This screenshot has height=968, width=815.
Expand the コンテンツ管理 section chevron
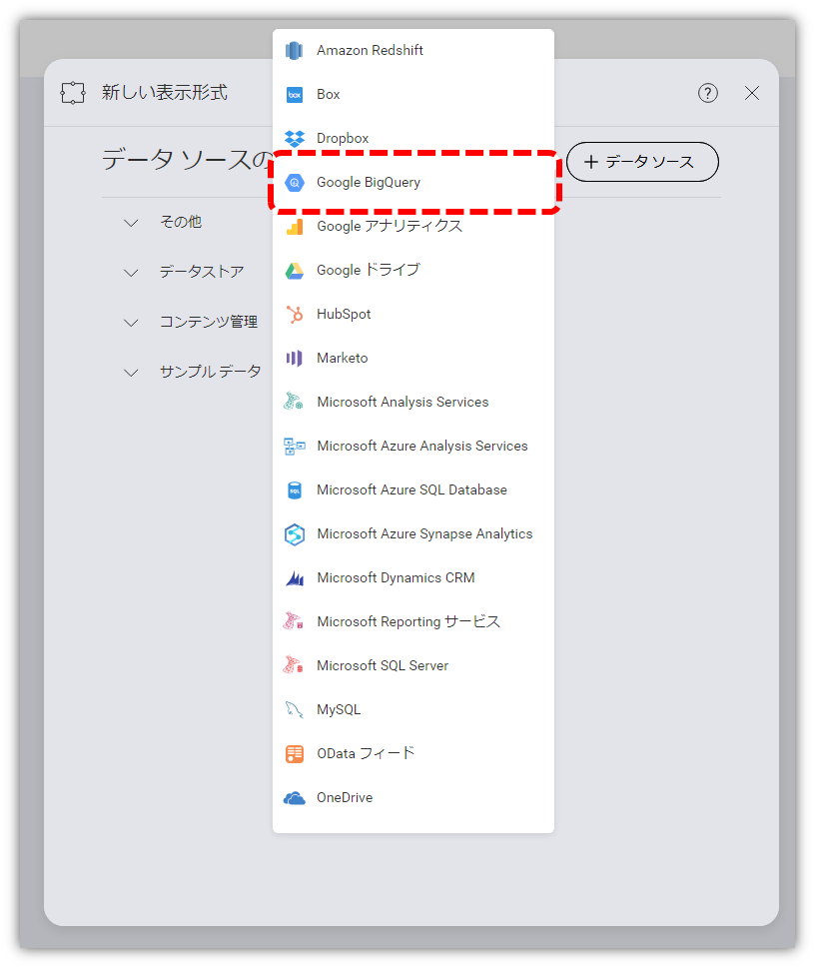[131, 323]
